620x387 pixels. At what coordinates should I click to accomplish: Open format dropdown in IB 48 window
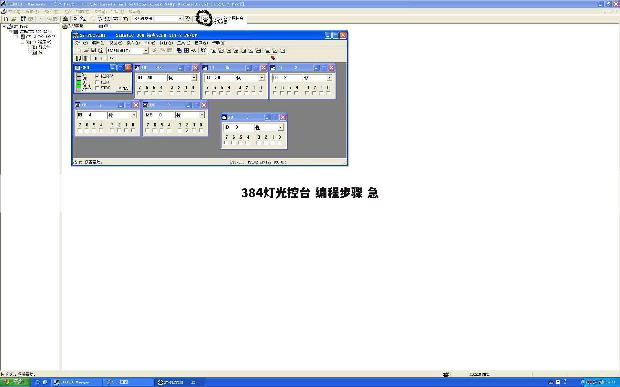194,78
